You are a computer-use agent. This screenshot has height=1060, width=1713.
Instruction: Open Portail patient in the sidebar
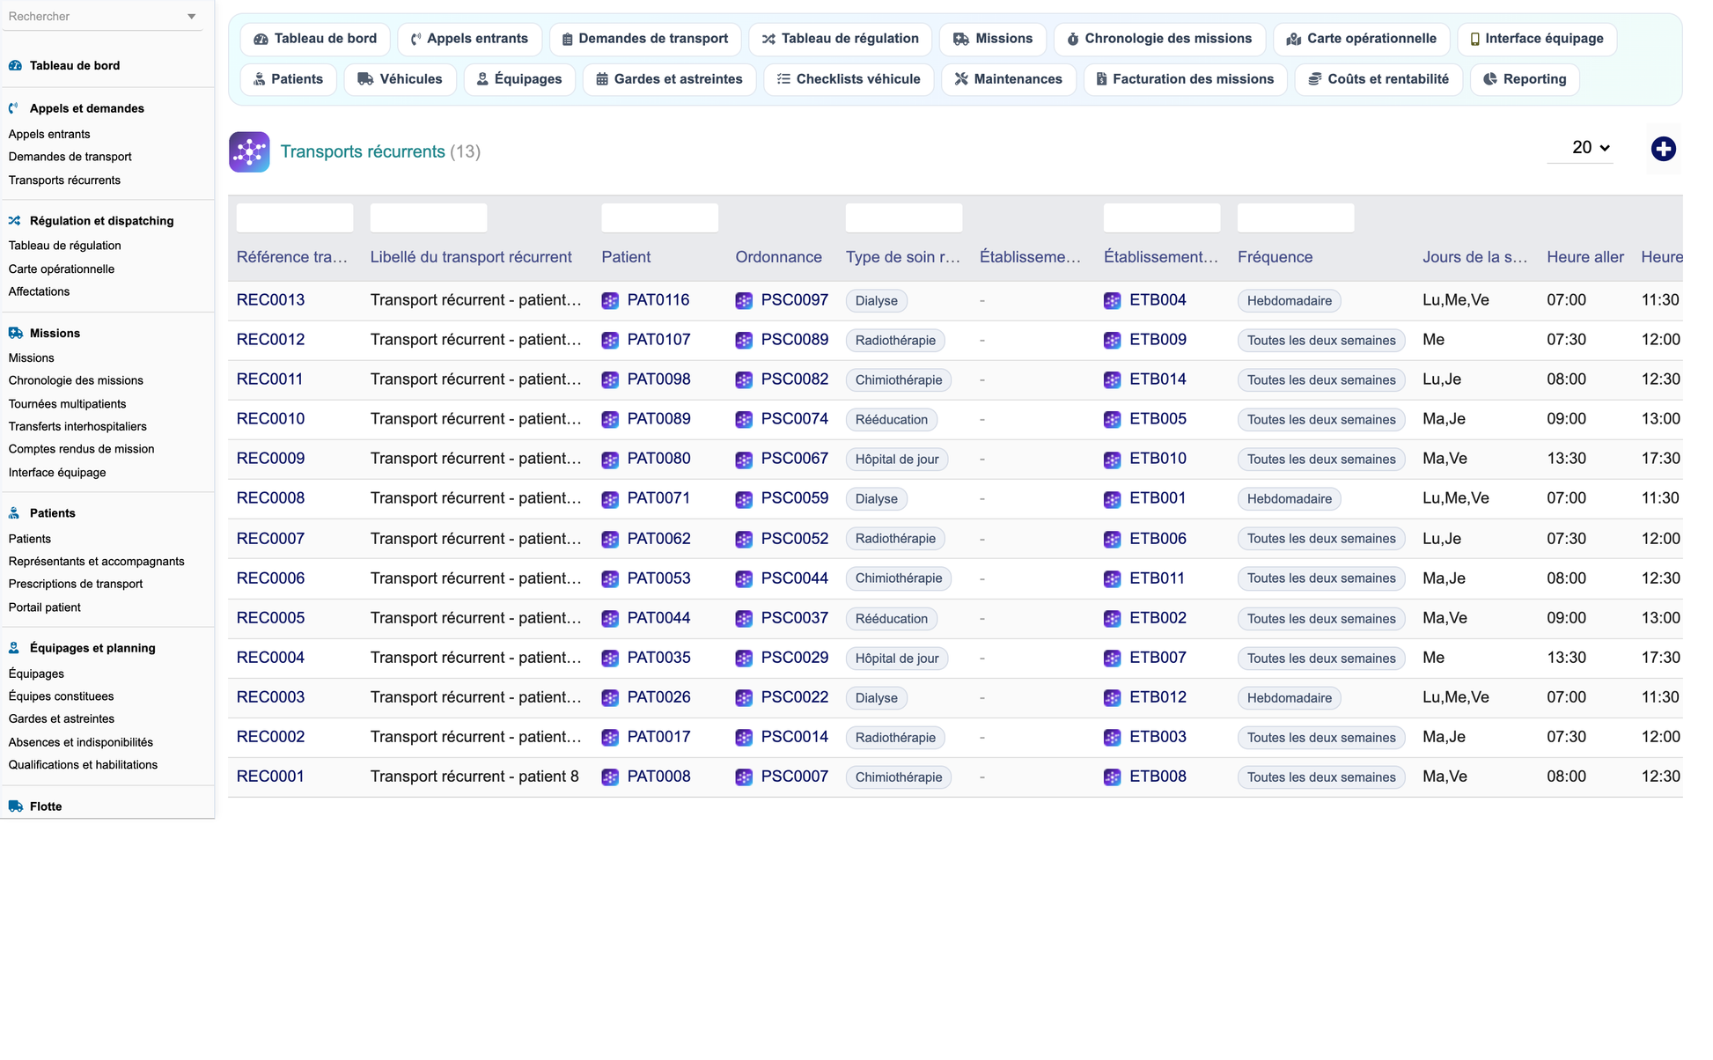click(x=45, y=607)
